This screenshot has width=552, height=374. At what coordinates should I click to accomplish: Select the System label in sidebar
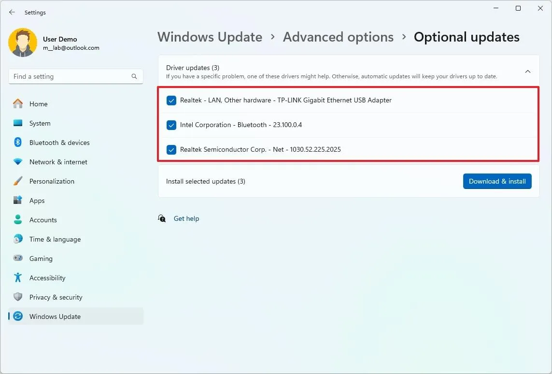[x=40, y=123]
